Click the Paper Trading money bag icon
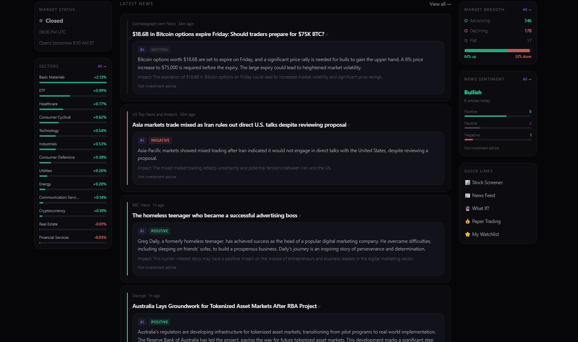The height and width of the screenshot is (342, 578). pos(467,221)
